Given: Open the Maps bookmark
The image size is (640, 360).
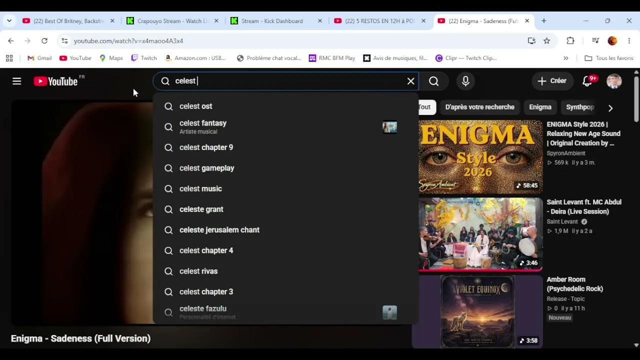Looking at the screenshot, I should [111, 58].
